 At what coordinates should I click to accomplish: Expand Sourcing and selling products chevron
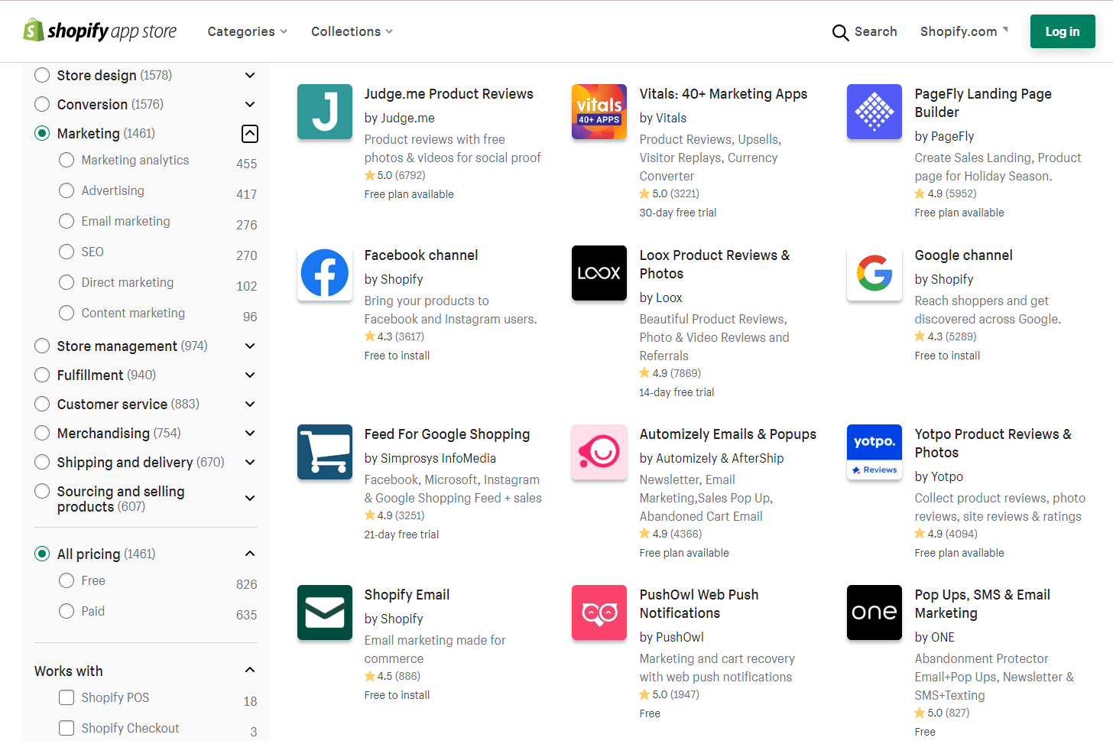click(250, 498)
